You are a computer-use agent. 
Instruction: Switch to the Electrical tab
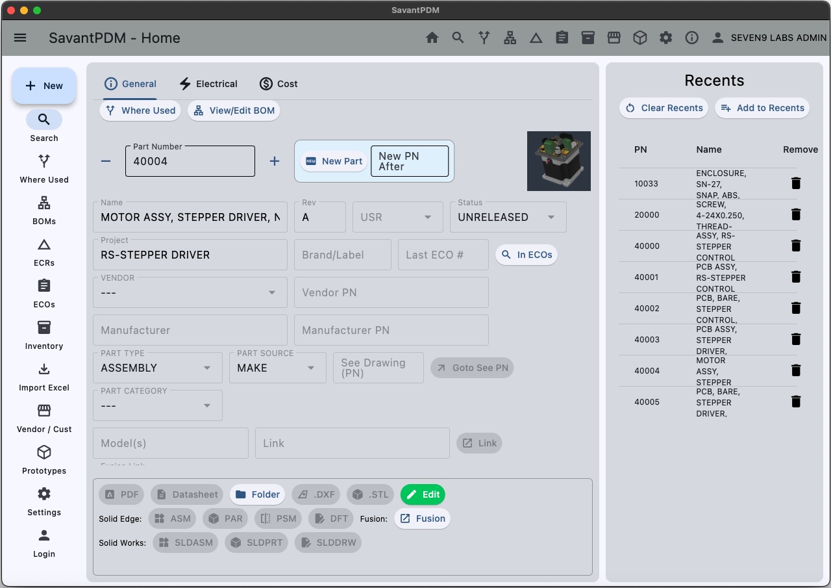pyautogui.click(x=208, y=84)
